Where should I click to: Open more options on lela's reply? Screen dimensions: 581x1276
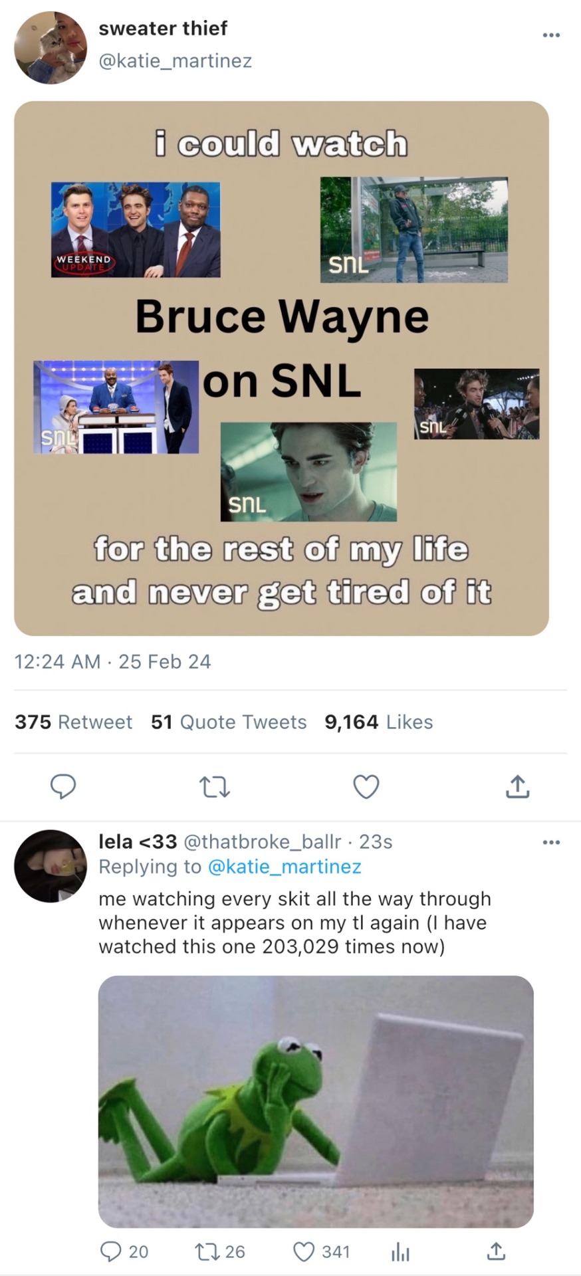tap(551, 843)
